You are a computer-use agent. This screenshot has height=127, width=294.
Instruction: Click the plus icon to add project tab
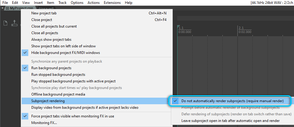(2, 8)
